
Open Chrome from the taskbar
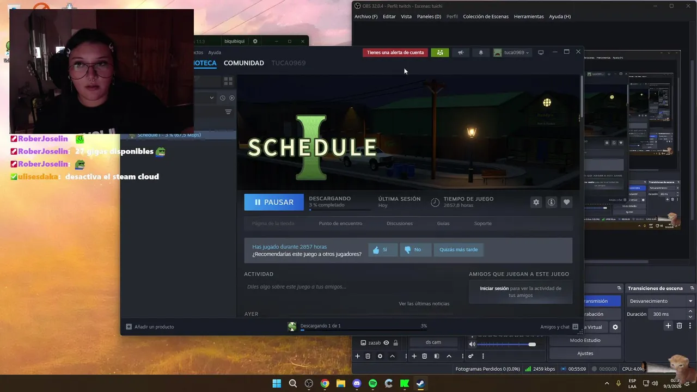pos(325,383)
